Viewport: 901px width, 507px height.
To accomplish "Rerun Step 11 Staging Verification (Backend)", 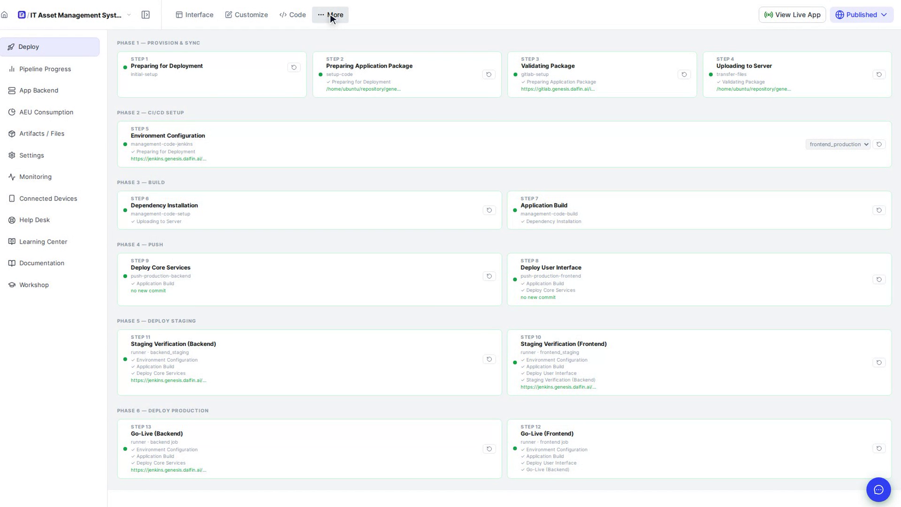I will coord(489,360).
